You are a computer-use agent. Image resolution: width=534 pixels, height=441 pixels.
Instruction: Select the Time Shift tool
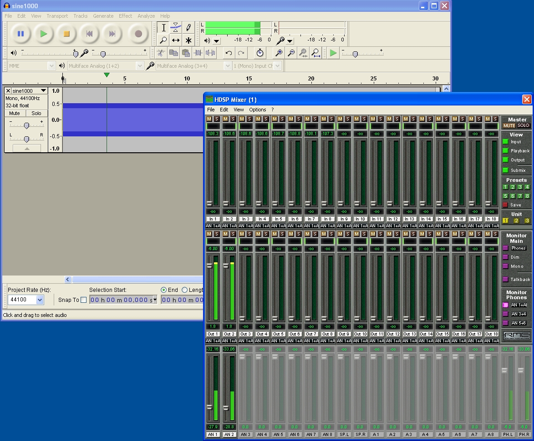[x=176, y=40]
